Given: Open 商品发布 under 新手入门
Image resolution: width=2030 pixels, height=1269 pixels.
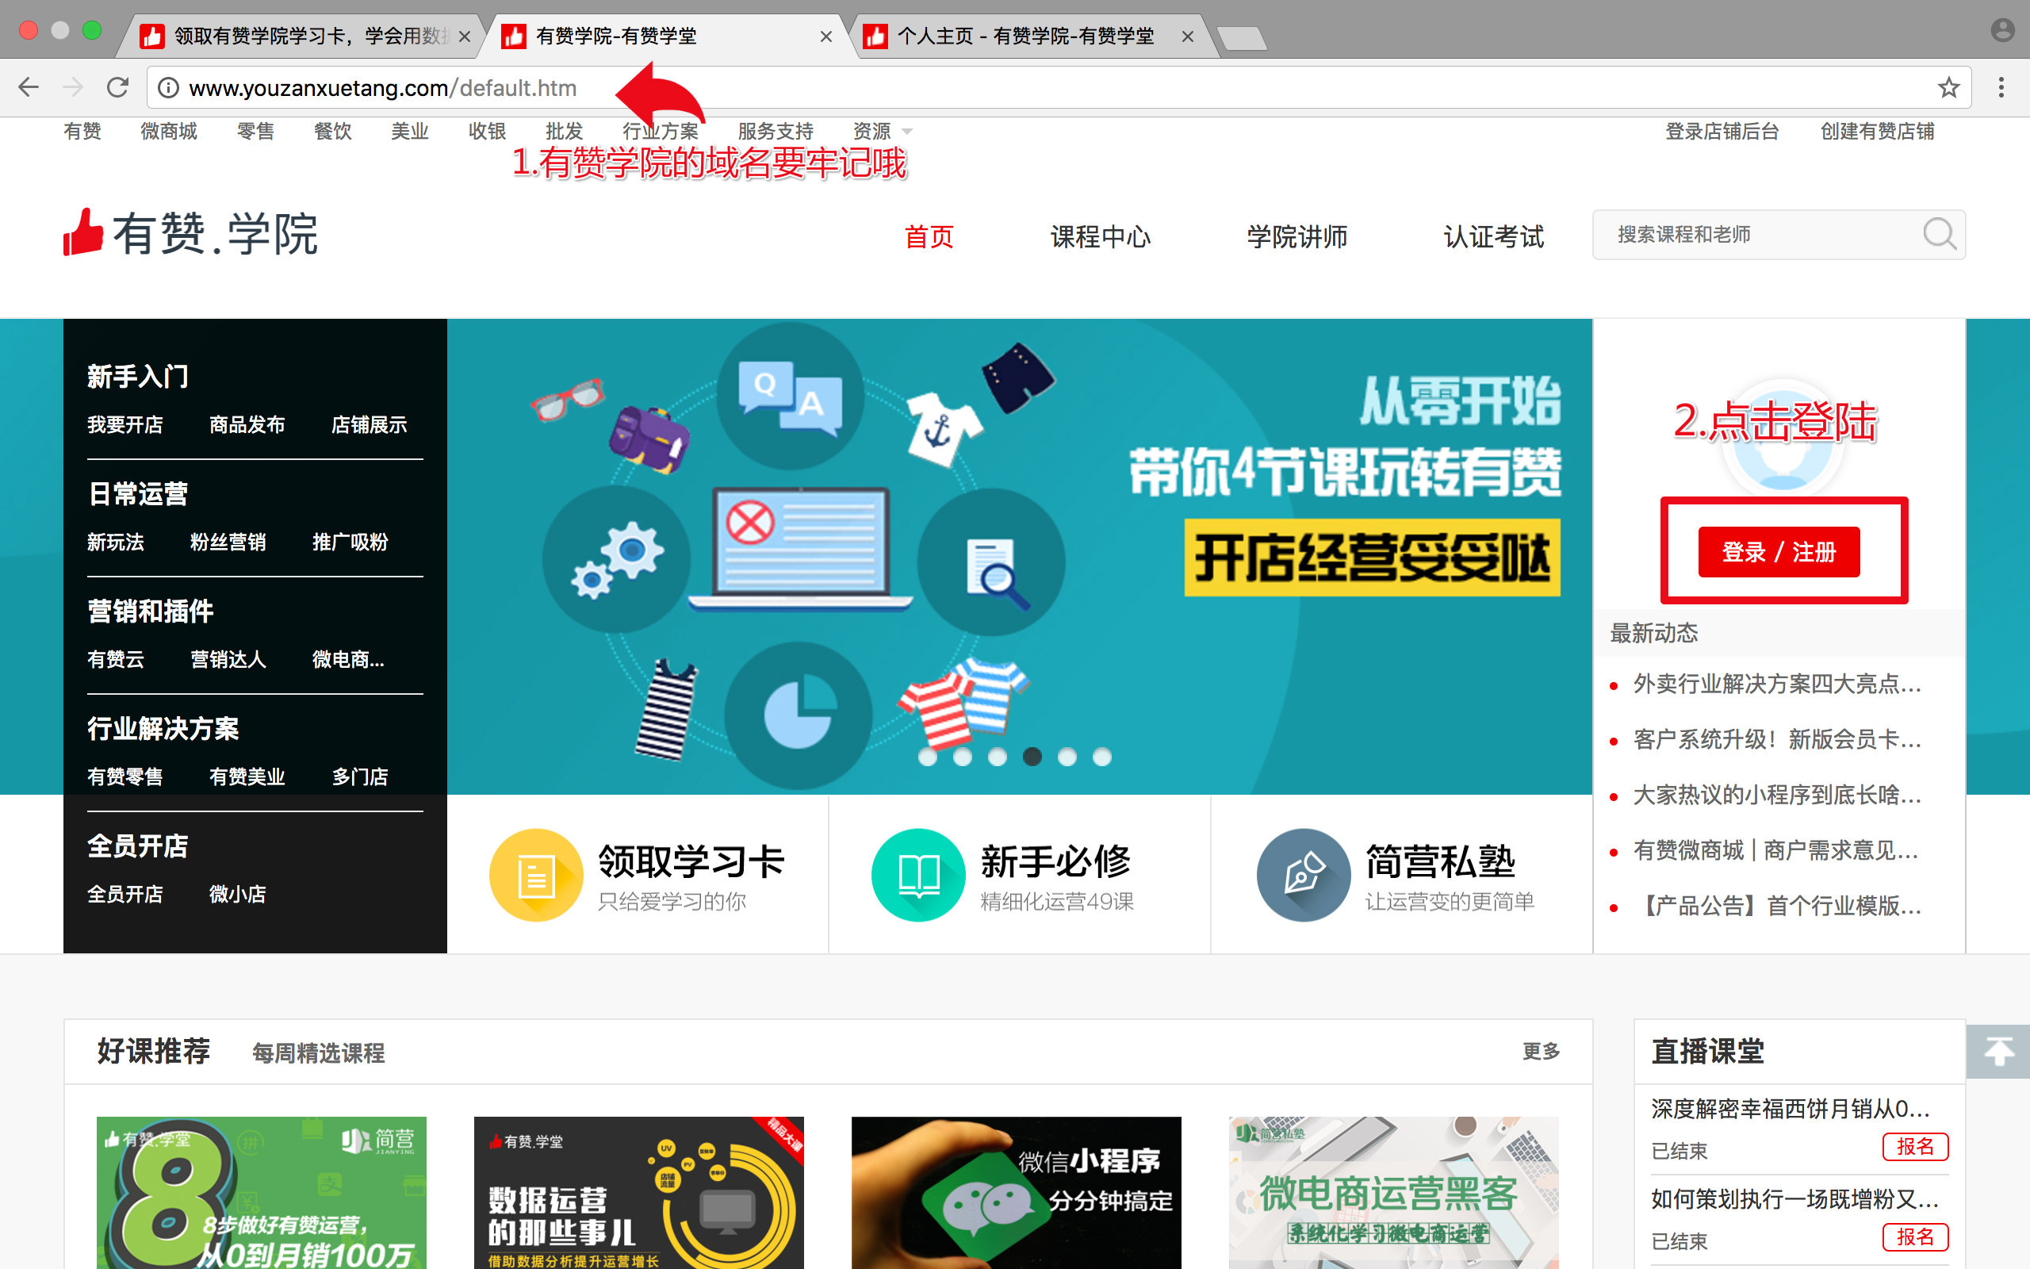Looking at the screenshot, I should pyautogui.click(x=247, y=424).
